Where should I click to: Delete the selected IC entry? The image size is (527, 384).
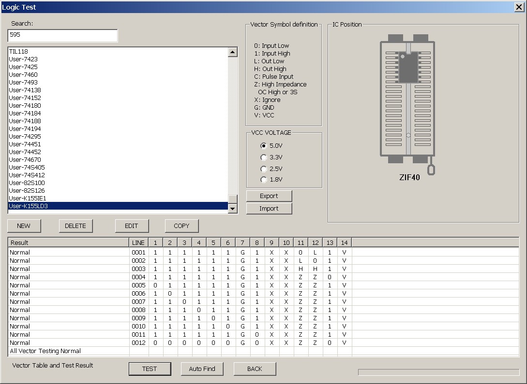(75, 226)
